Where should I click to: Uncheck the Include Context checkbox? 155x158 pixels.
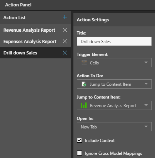click(79, 140)
